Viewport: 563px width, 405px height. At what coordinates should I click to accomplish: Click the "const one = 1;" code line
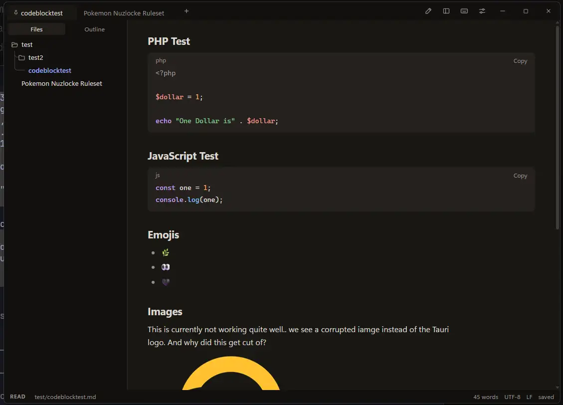coord(183,188)
